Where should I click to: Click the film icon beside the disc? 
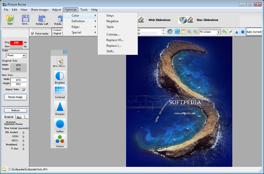pyautogui.click(x=190, y=20)
